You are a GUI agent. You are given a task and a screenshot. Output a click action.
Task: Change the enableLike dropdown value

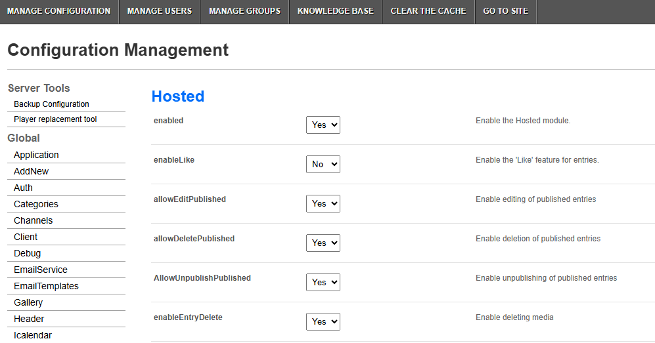[x=323, y=164]
